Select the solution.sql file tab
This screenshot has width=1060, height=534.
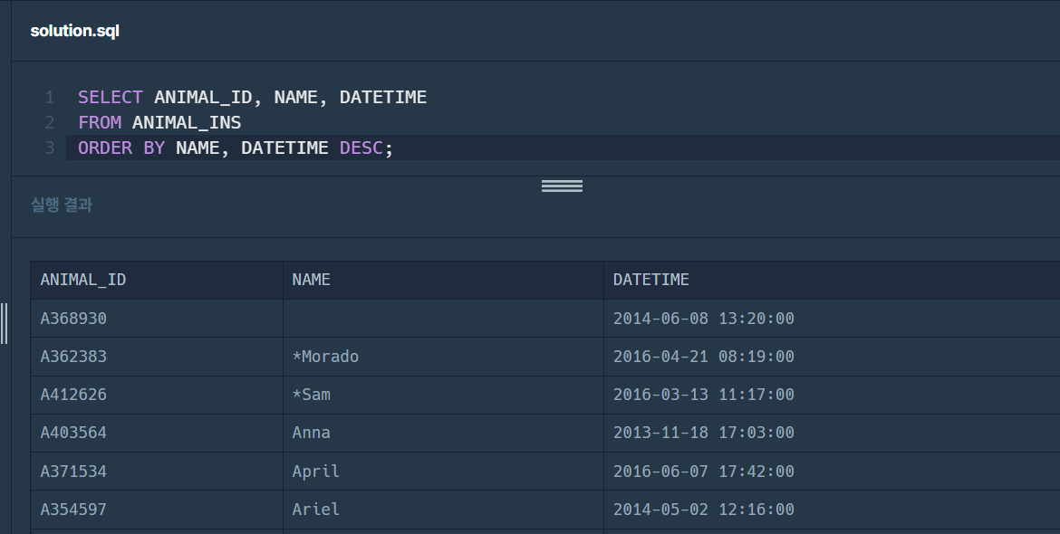pos(74,31)
